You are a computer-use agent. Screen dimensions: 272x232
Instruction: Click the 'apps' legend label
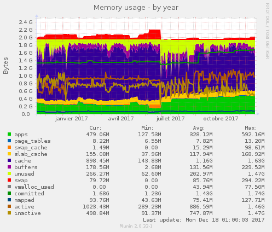pos(21,135)
